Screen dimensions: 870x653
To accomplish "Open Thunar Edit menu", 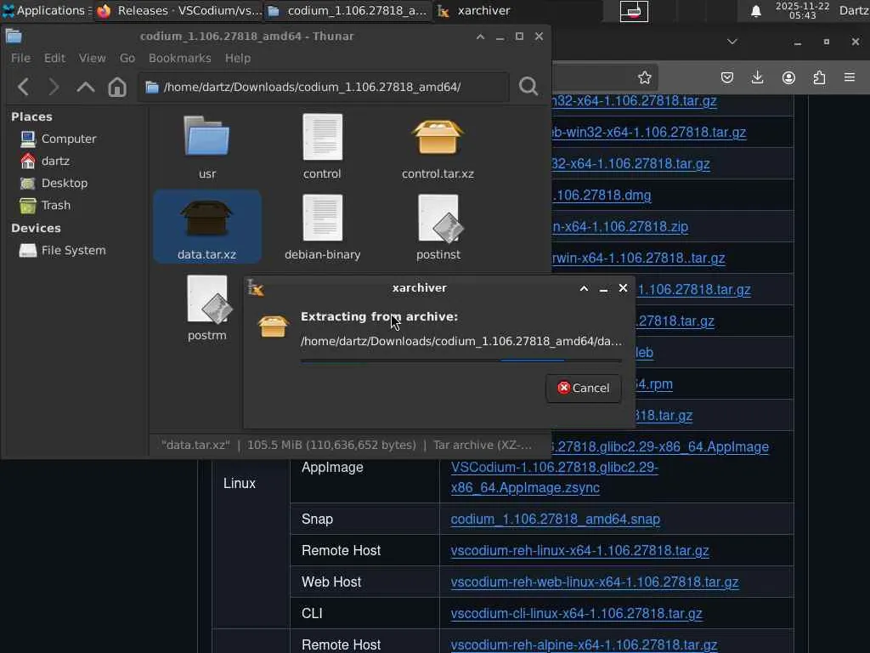I will (x=54, y=59).
